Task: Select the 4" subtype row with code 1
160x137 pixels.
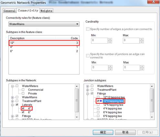Action: pos(44,47)
